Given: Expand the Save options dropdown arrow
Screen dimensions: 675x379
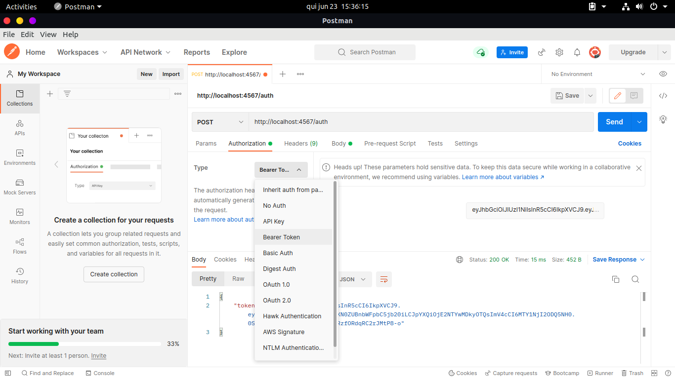Looking at the screenshot, I should tap(591, 96).
